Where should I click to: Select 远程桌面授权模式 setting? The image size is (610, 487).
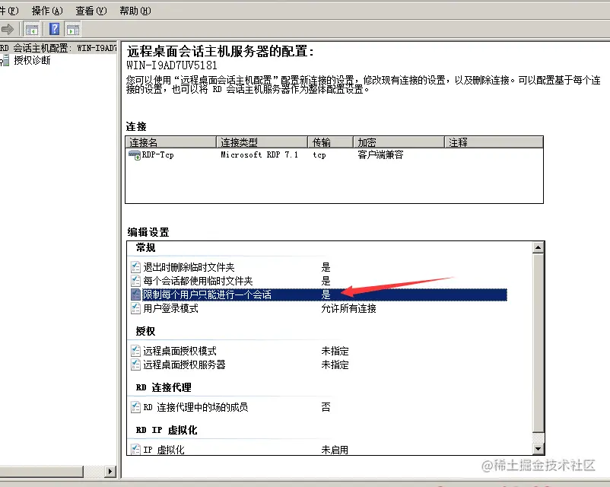[x=180, y=351]
